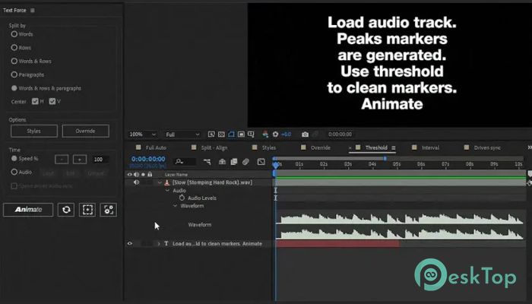The height and width of the screenshot is (304, 532).
Task: Show more timeline tabs with double chevron
Action: pyautogui.click(x=529, y=147)
